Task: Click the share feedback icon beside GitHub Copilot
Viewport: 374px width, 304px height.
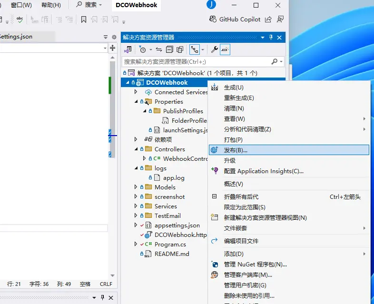Action: click(x=268, y=20)
